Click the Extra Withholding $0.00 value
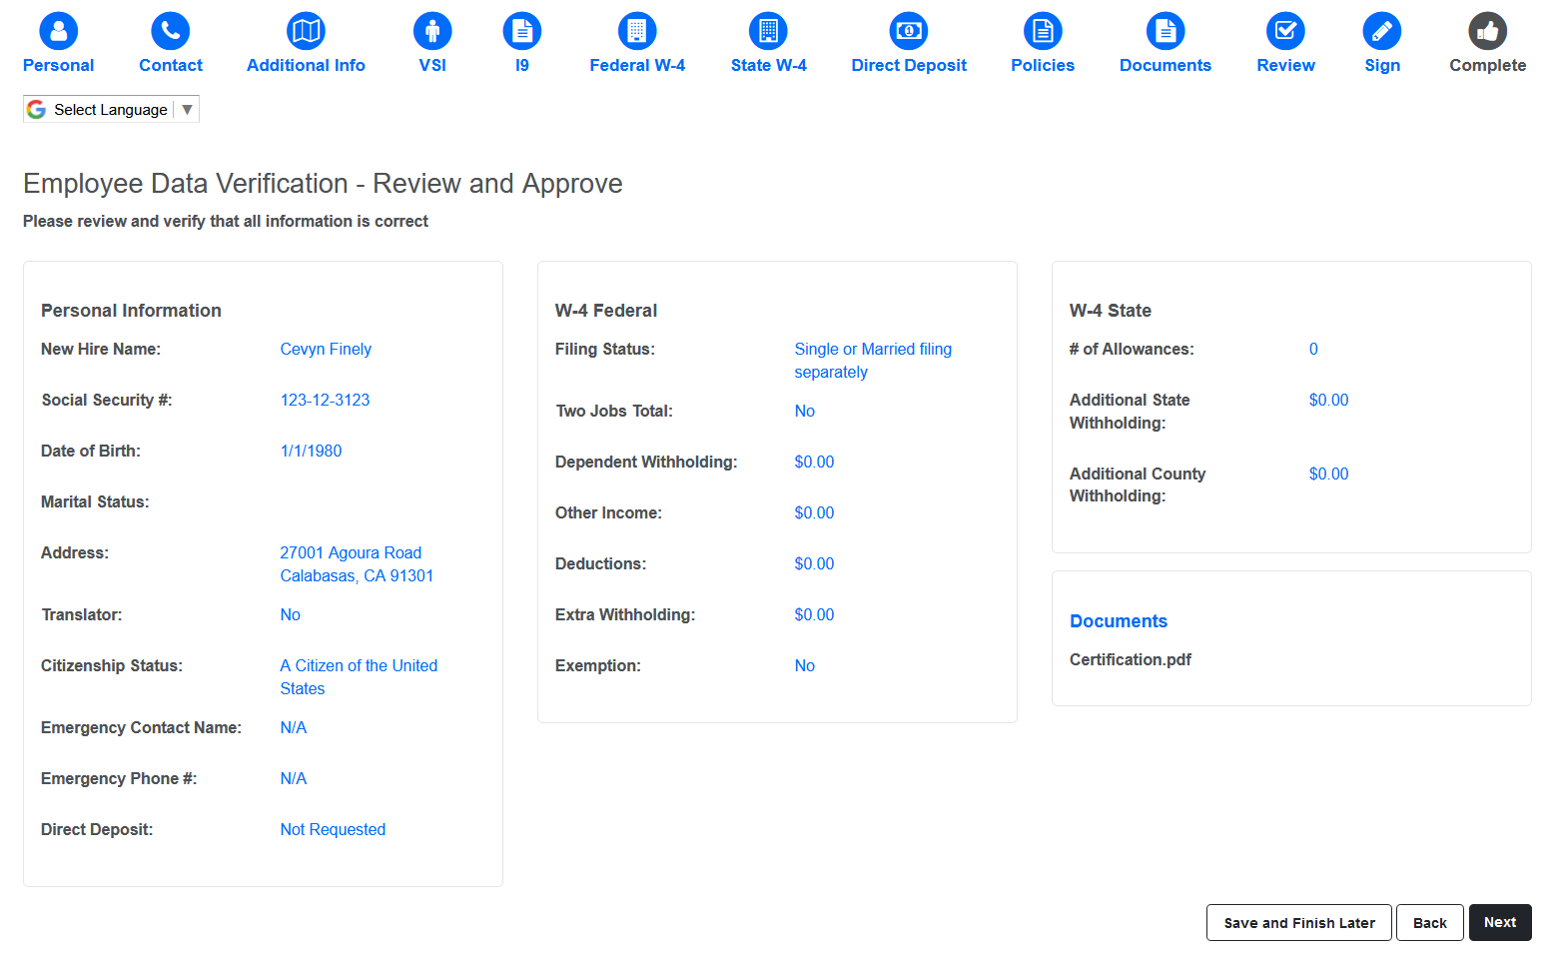The width and height of the screenshot is (1552, 964). [814, 614]
